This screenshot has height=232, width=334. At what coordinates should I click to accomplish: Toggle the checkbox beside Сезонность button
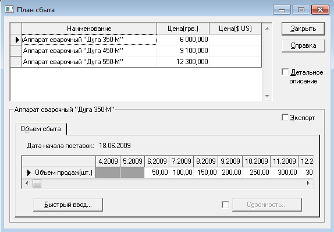click(x=225, y=205)
